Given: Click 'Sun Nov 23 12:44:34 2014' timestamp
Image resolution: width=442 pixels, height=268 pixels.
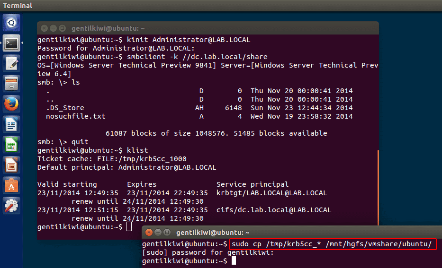Looking at the screenshot, I should pos(301,108).
